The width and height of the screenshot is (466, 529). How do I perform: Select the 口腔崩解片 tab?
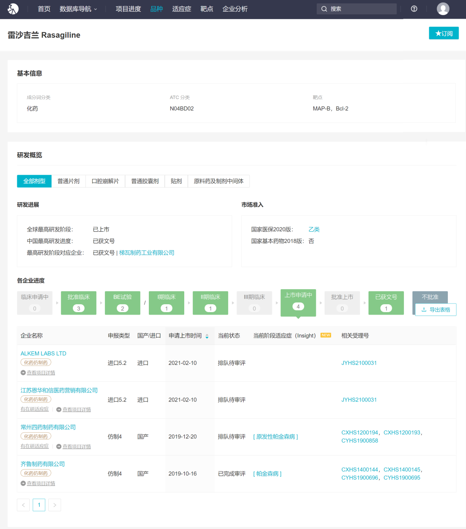click(x=105, y=181)
